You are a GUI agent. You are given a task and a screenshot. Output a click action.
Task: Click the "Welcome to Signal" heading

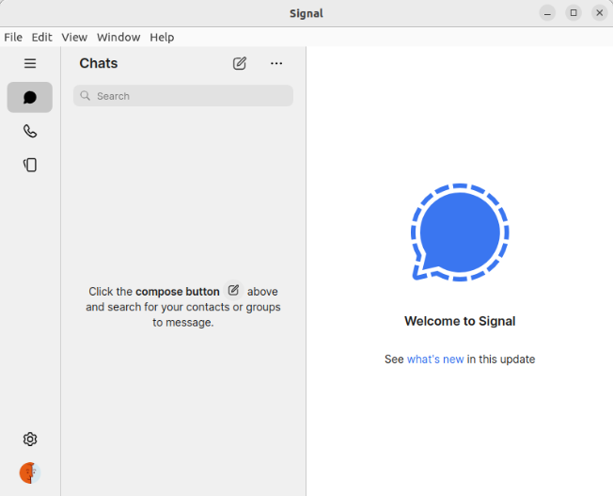pos(460,321)
